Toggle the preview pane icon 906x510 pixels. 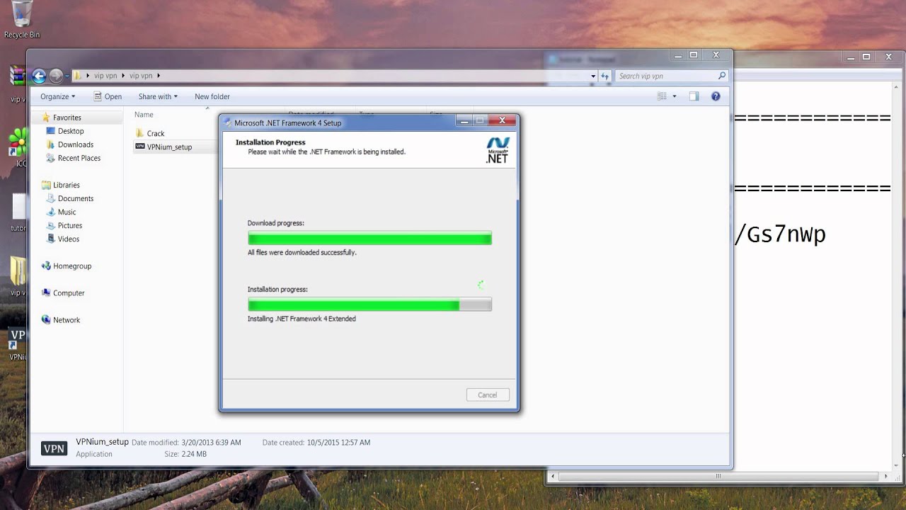(694, 96)
